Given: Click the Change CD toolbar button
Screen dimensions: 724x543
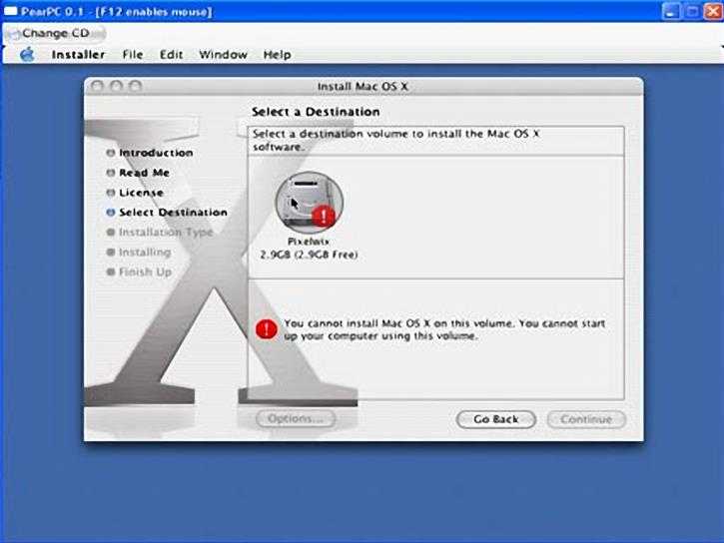Looking at the screenshot, I should tap(55, 33).
